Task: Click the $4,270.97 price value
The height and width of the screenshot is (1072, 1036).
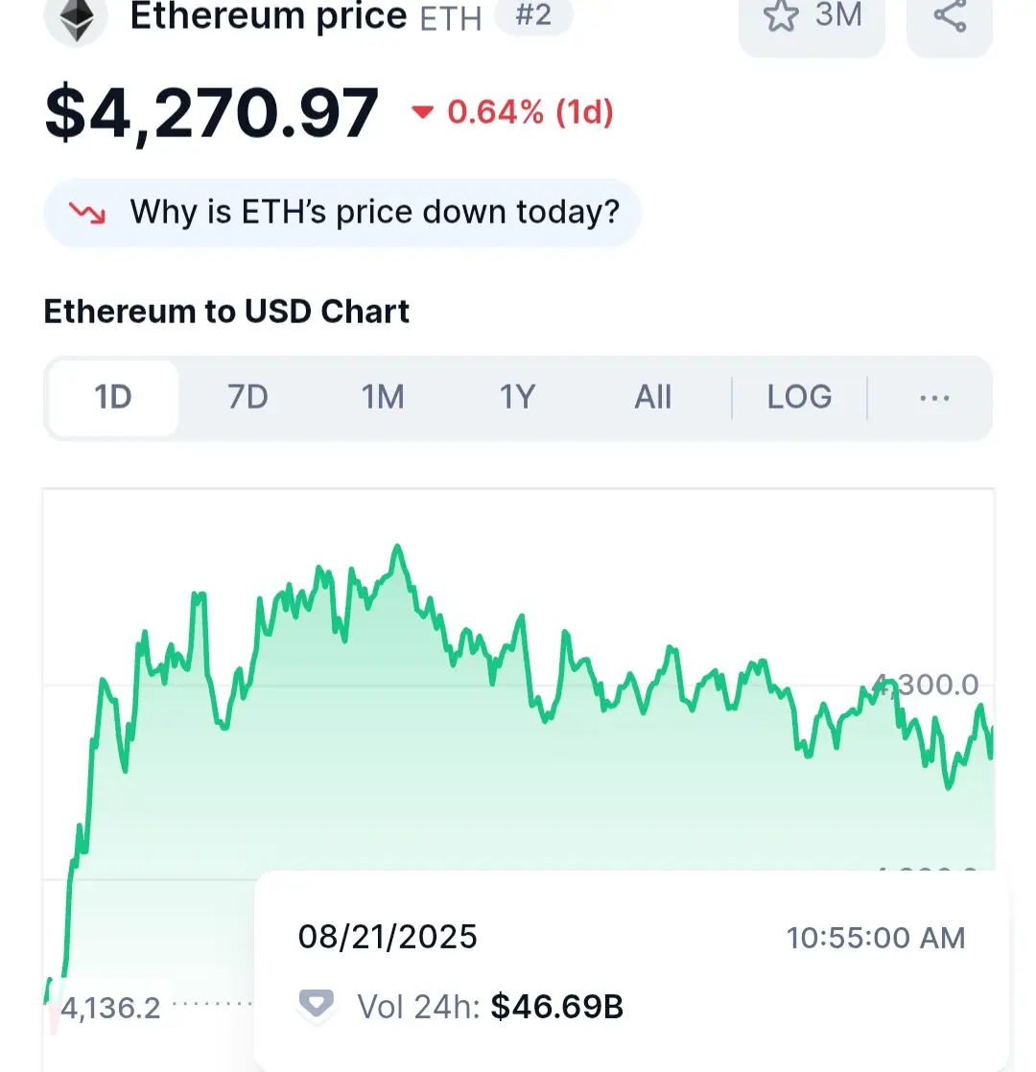Action: point(211,113)
